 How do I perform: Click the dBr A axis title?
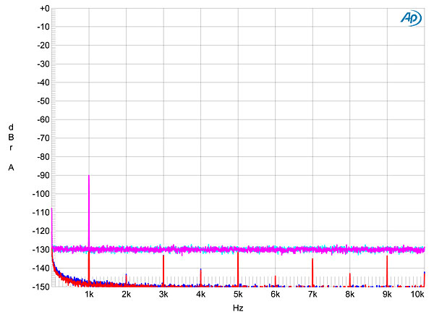pos(11,148)
